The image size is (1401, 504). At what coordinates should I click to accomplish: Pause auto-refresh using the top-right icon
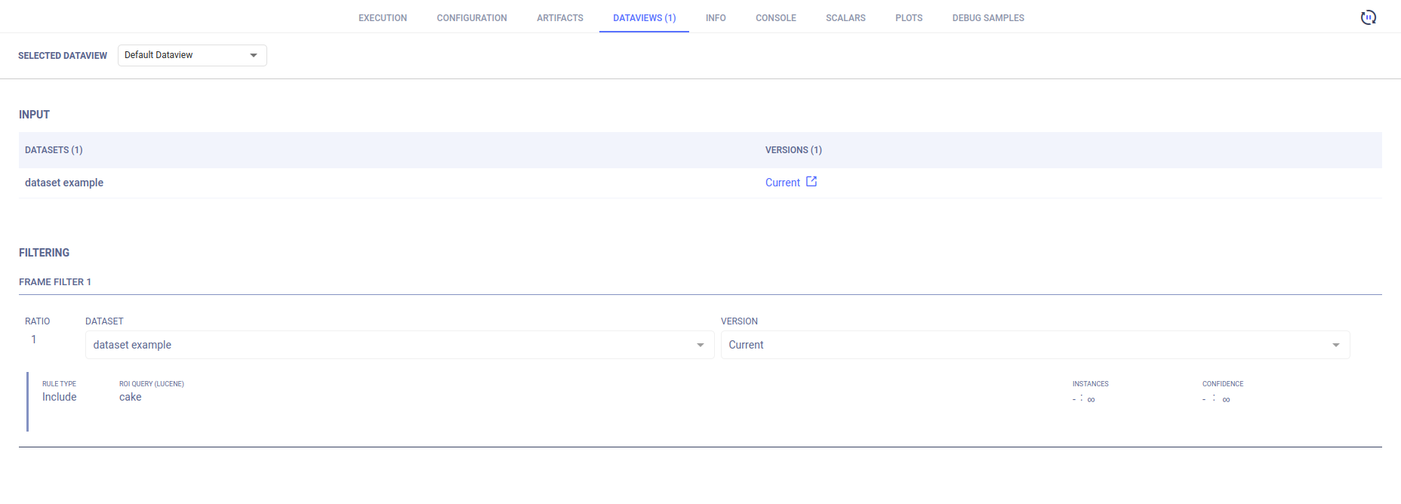click(x=1368, y=17)
